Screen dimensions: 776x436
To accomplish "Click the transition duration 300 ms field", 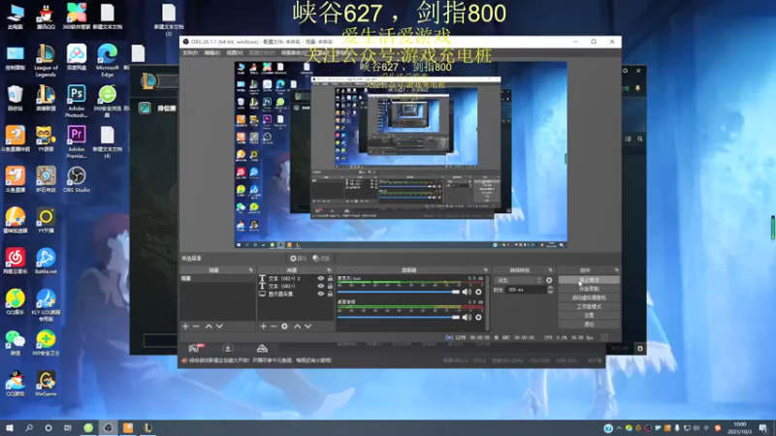I will [526, 290].
